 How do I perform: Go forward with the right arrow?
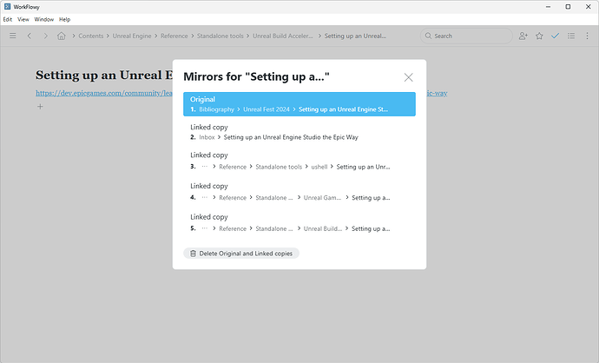45,36
